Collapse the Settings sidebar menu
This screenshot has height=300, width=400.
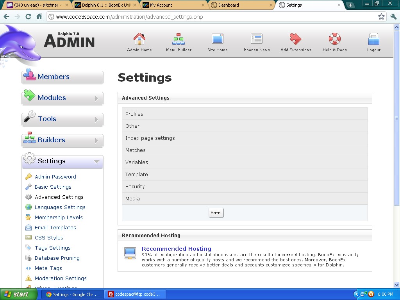(x=62, y=161)
